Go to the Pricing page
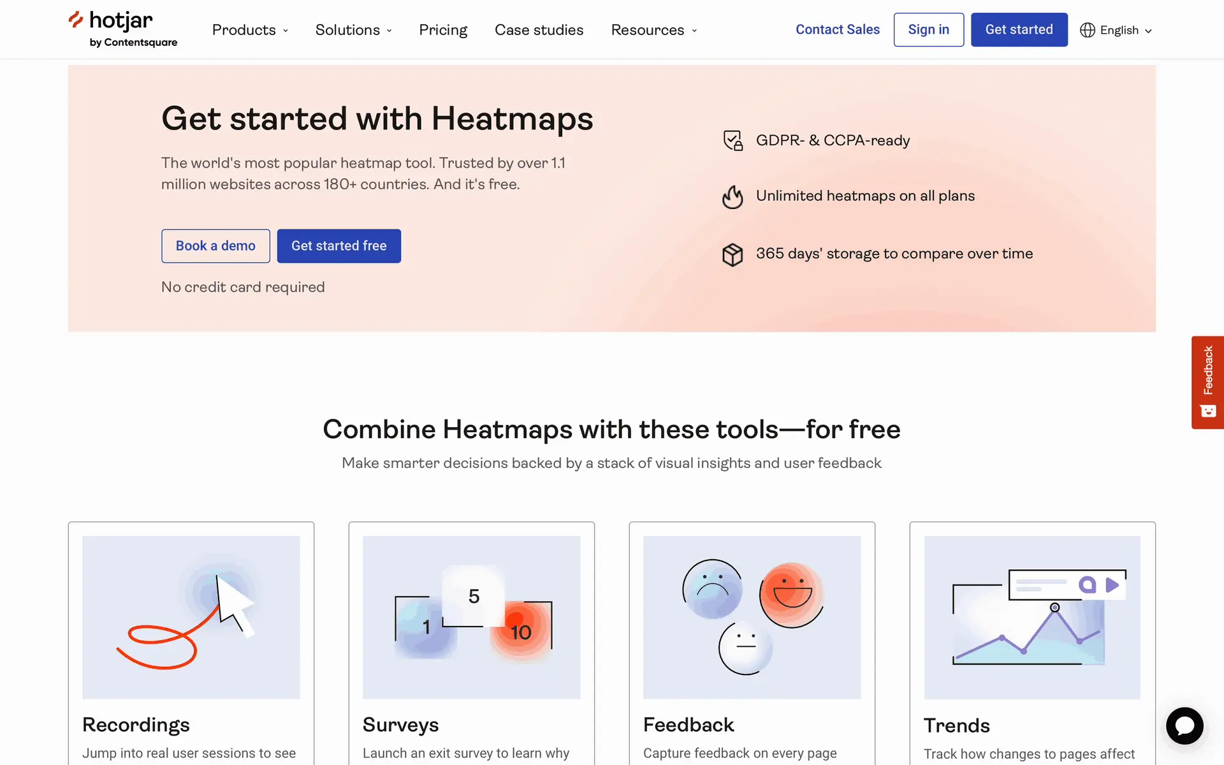The width and height of the screenshot is (1224, 765). (x=443, y=30)
